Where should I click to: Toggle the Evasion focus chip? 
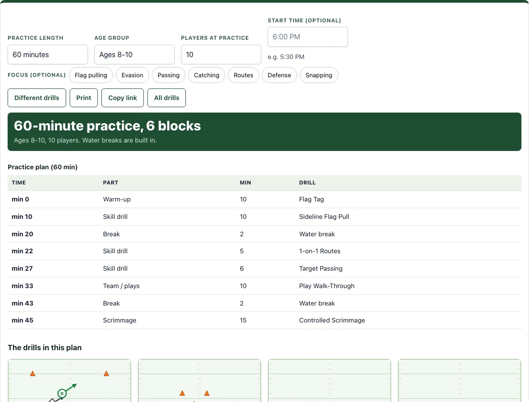pyautogui.click(x=132, y=75)
